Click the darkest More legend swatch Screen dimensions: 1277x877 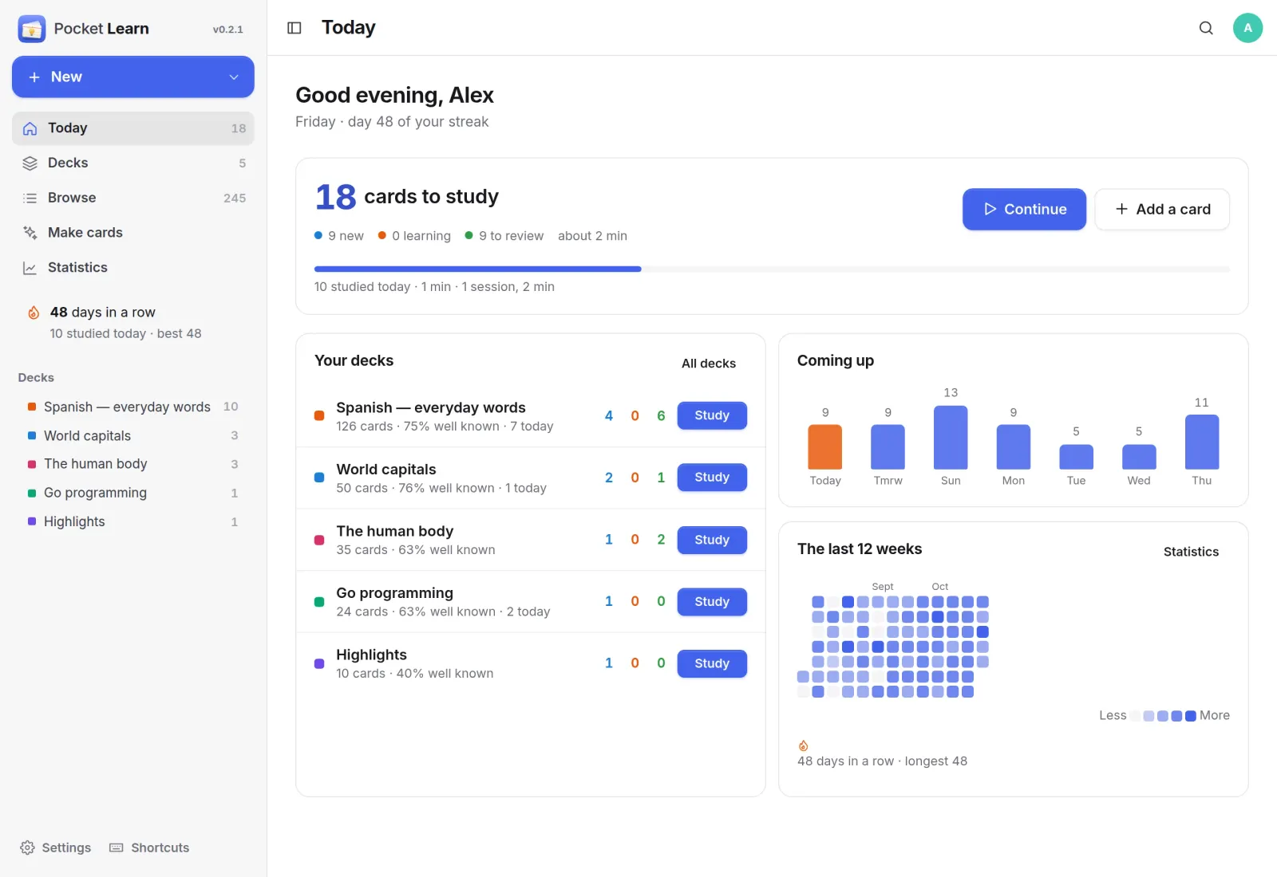click(x=1191, y=716)
